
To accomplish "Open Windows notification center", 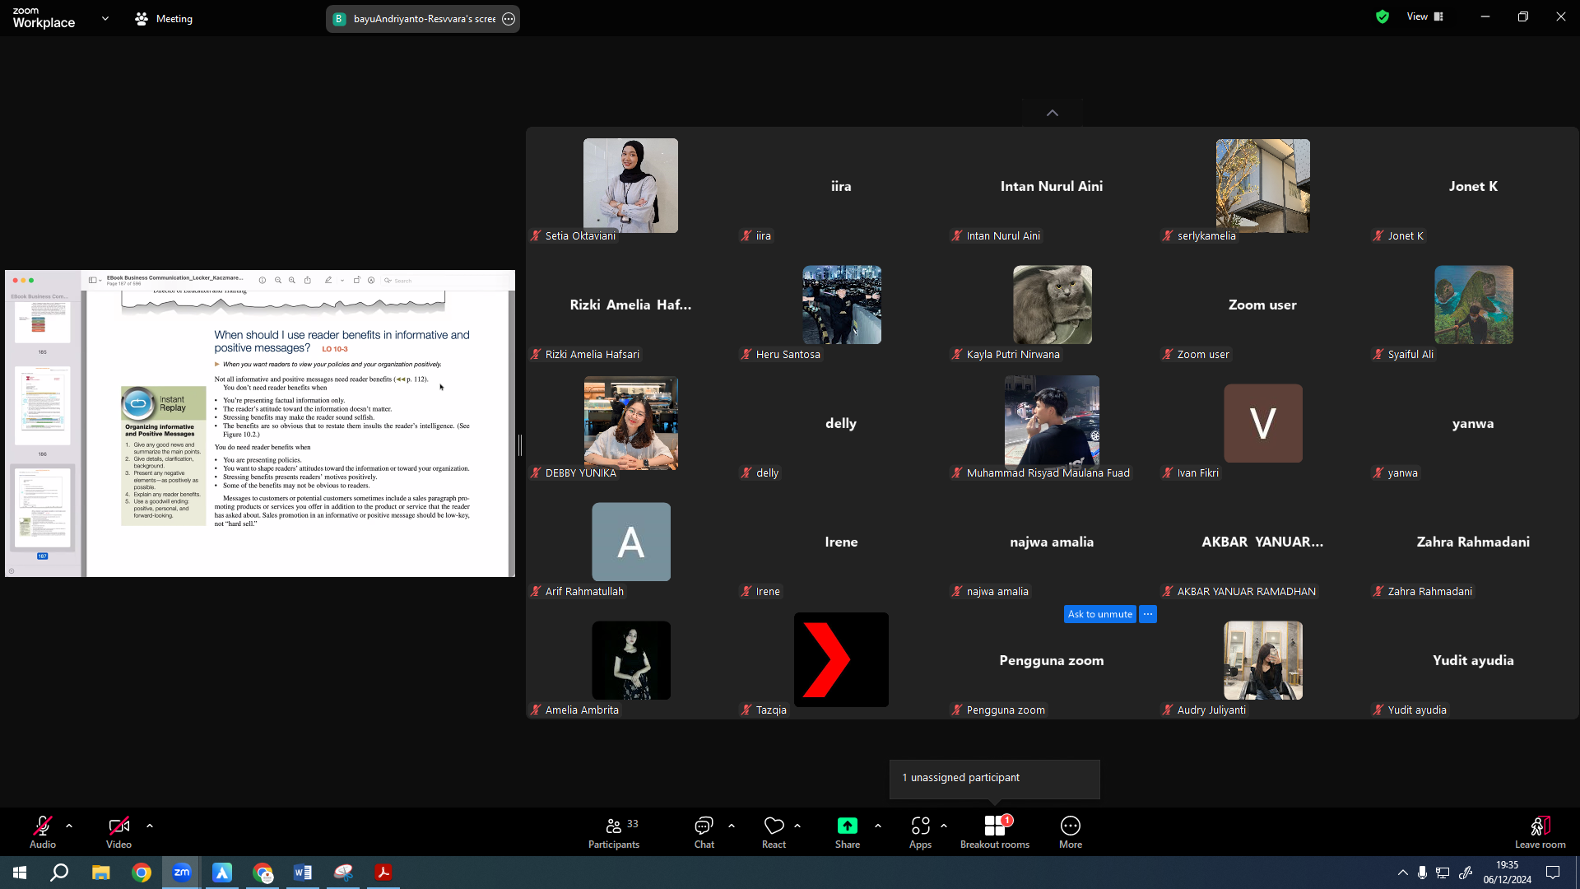I will coord(1553,873).
